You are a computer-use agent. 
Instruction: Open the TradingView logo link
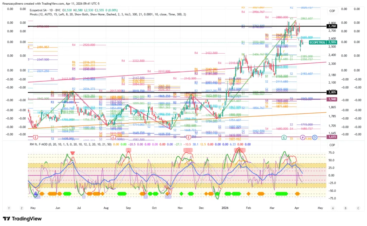click(22, 219)
